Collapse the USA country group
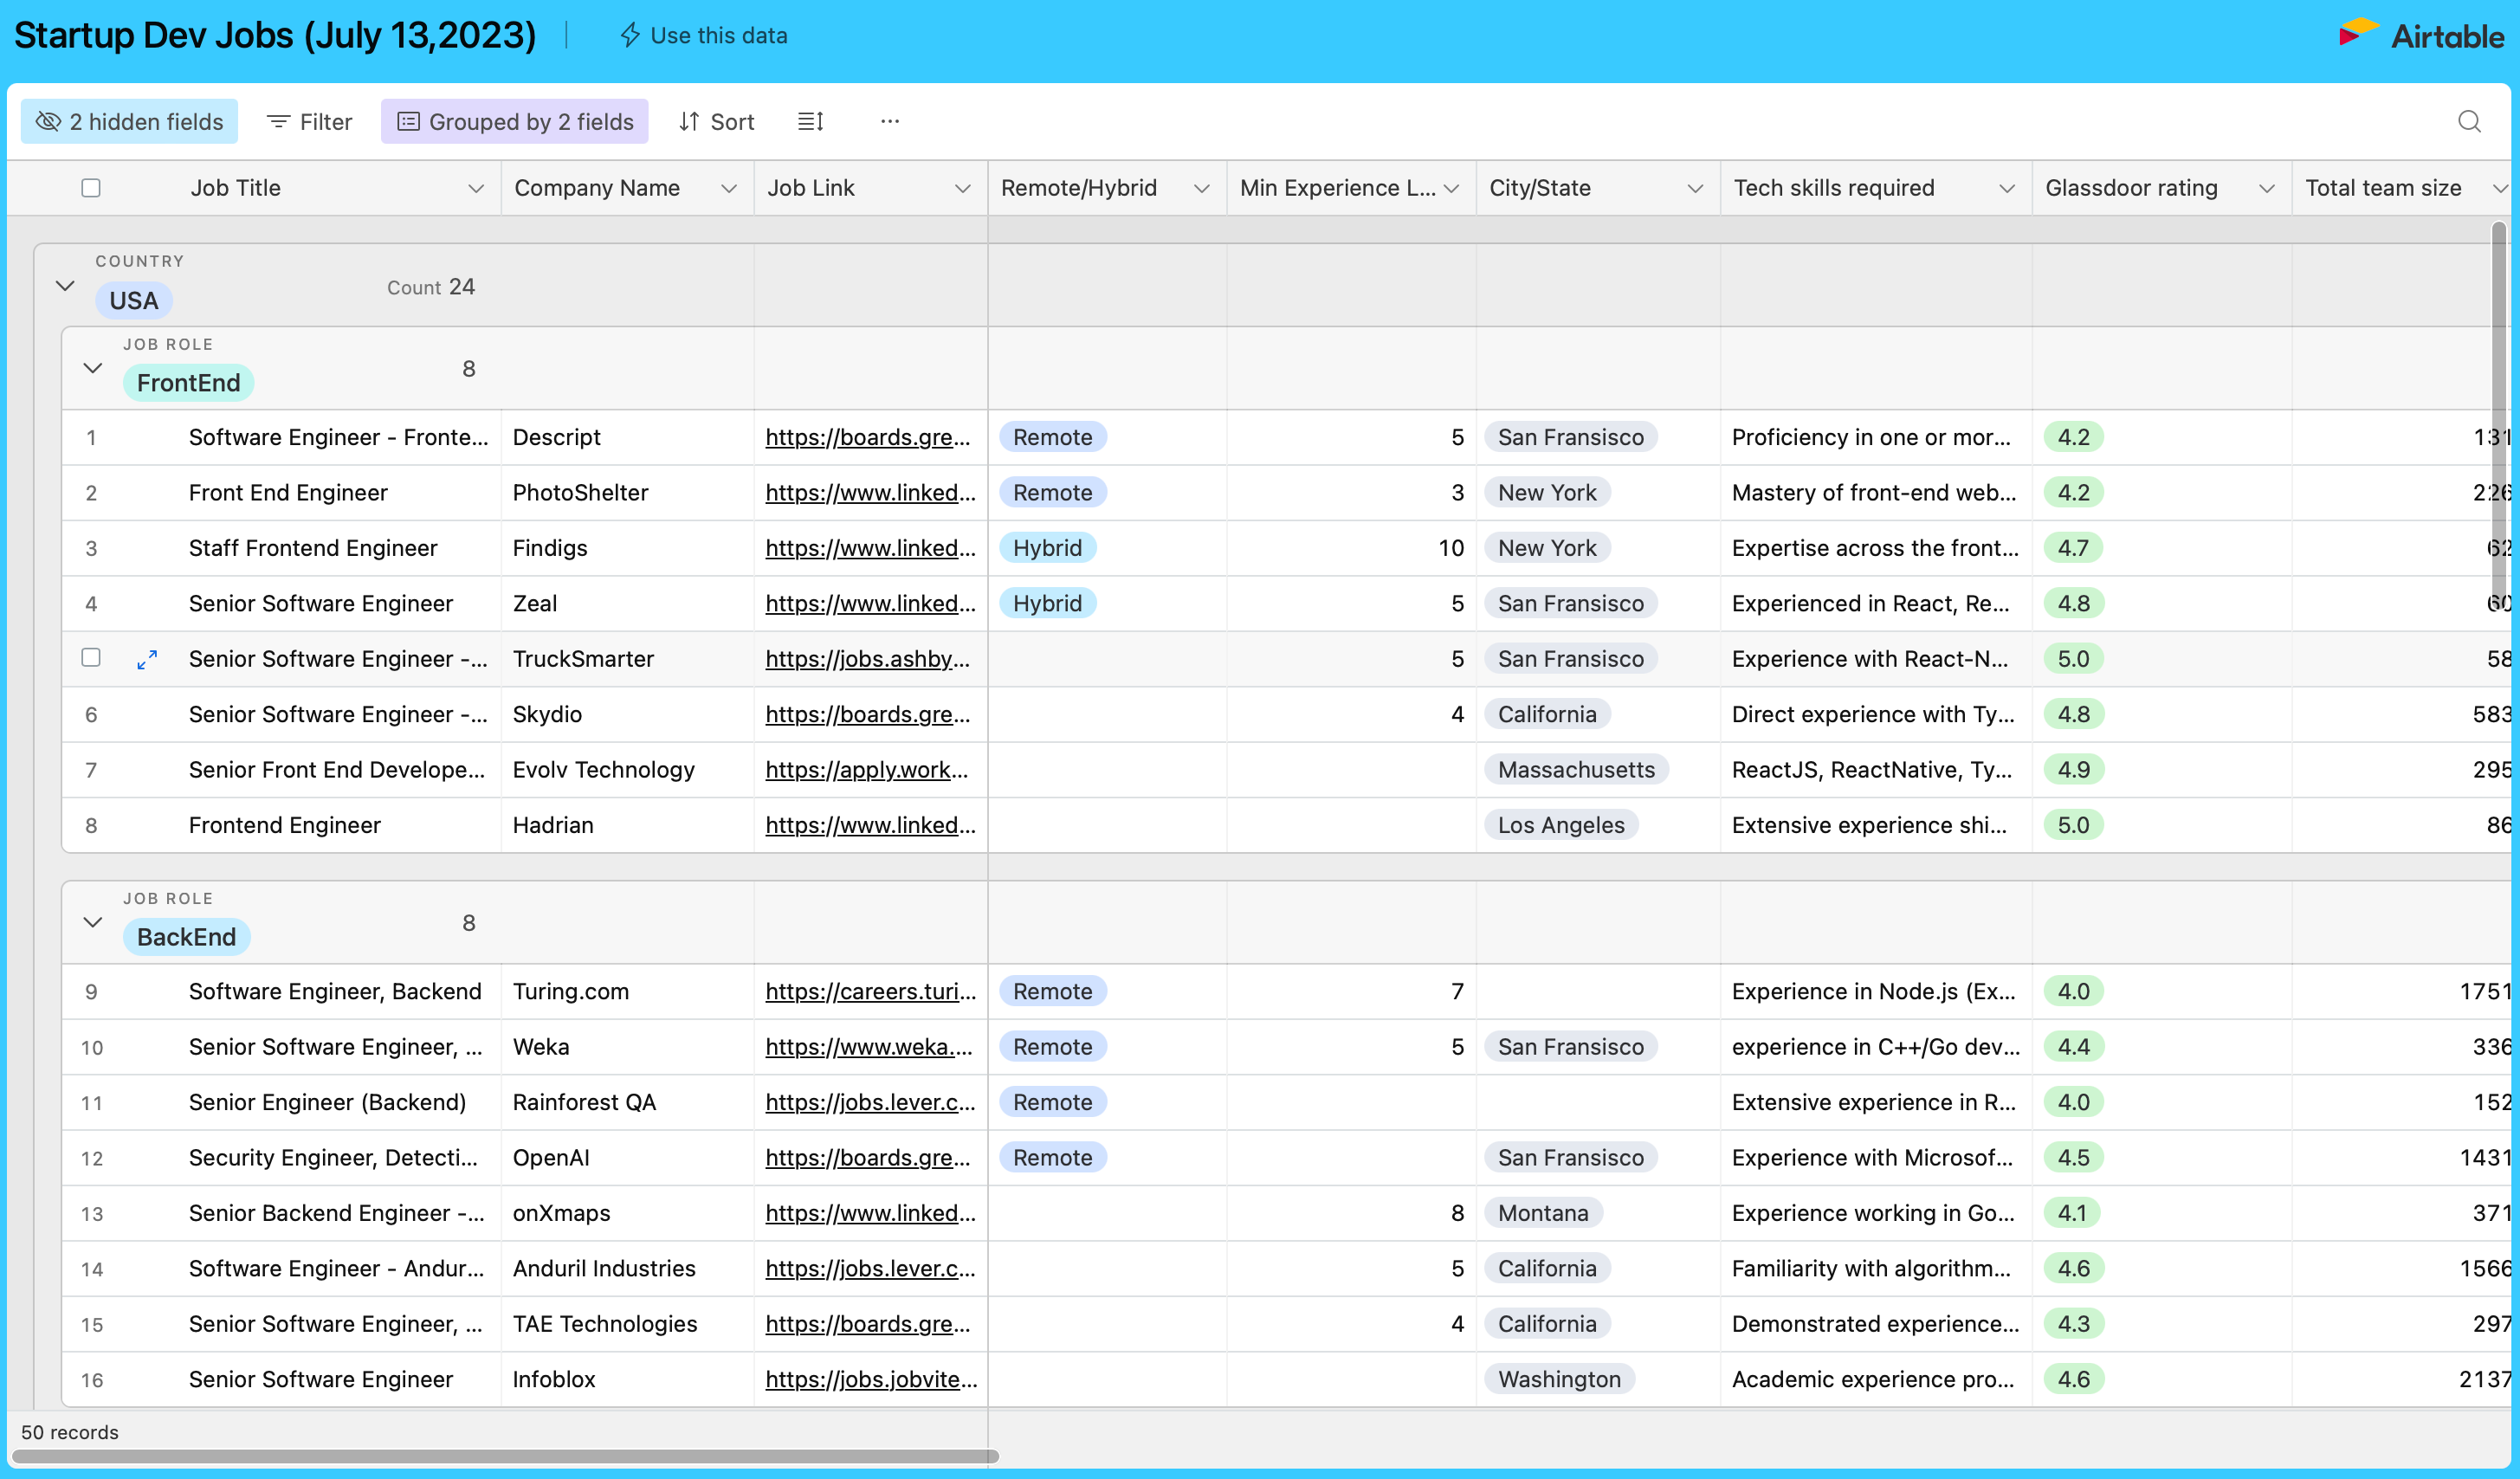Image resolution: width=2520 pixels, height=1479 pixels. 66,286
